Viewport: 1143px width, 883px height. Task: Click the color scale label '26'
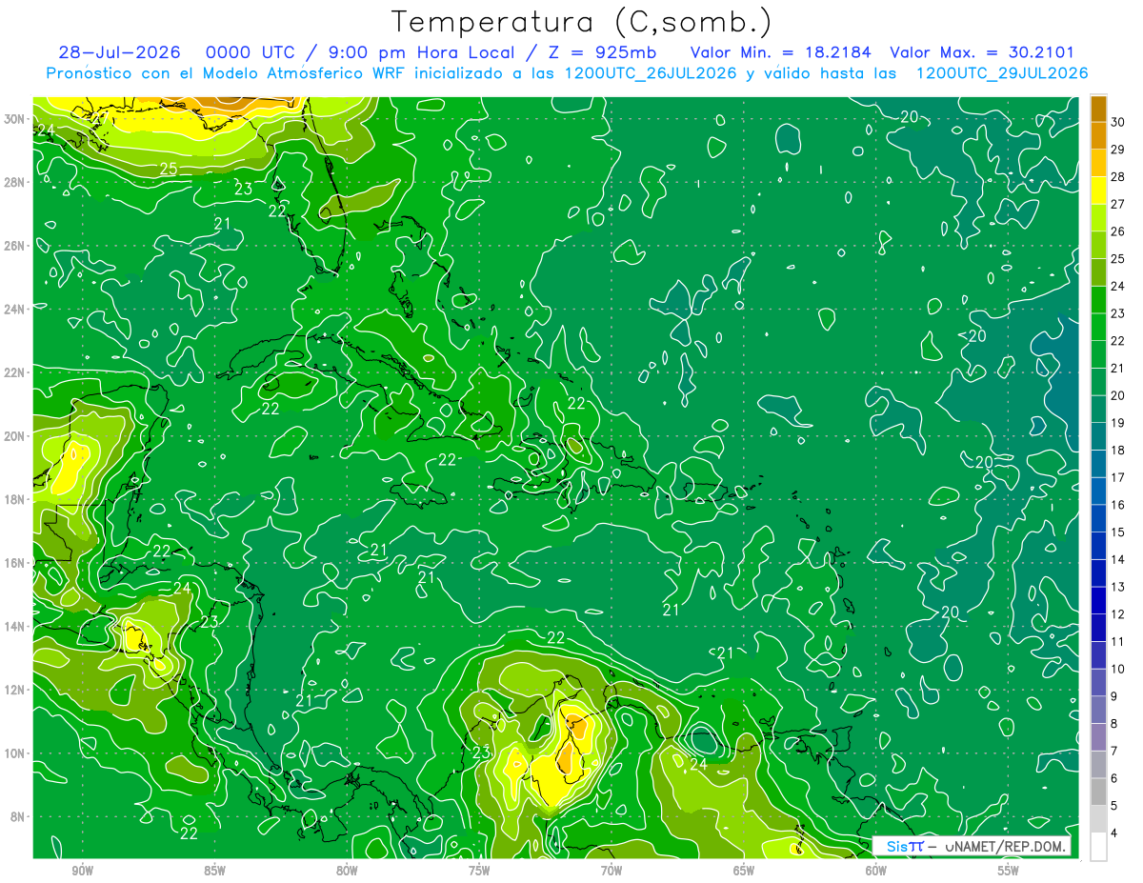point(1117,231)
